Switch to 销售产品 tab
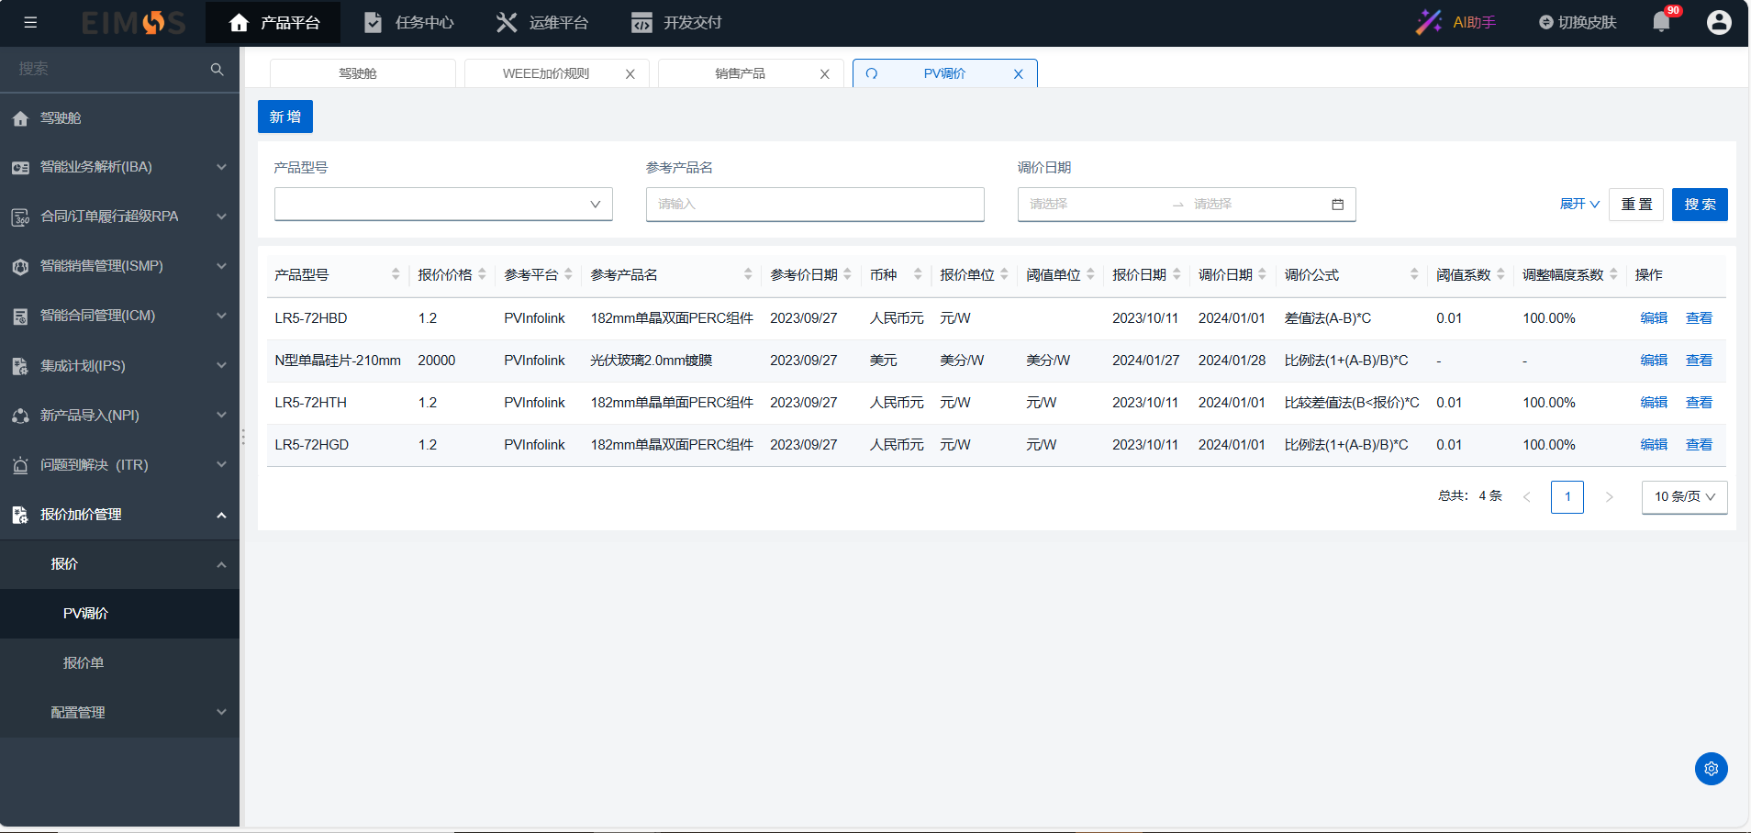Viewport: 1751px width, 833px height. click(740, 73)
